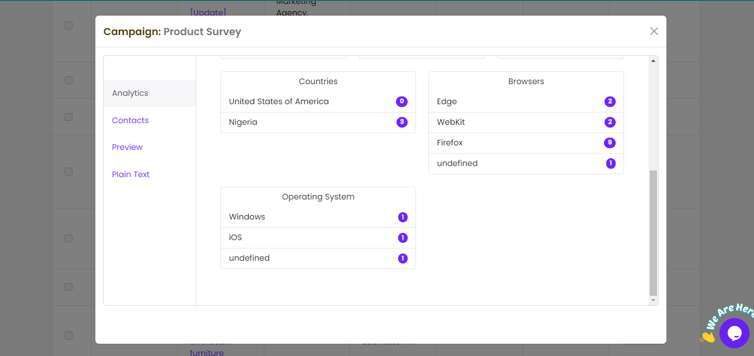
Task: Click the Update link behind the dialog
Action: (x=208, y=12)
